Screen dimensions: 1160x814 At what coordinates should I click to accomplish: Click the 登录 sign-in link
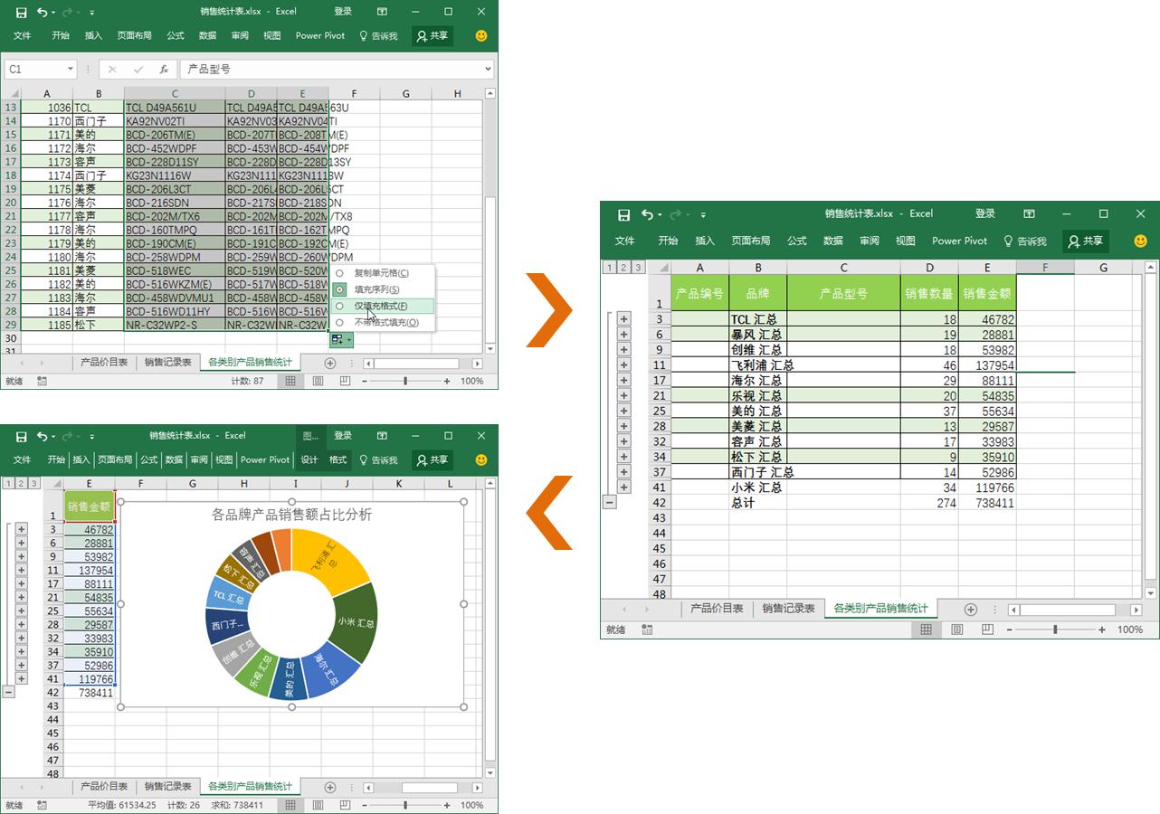(342, 11)
